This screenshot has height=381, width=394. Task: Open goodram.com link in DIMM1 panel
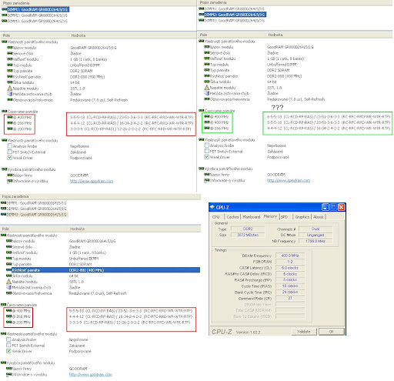tap(92, 181)
